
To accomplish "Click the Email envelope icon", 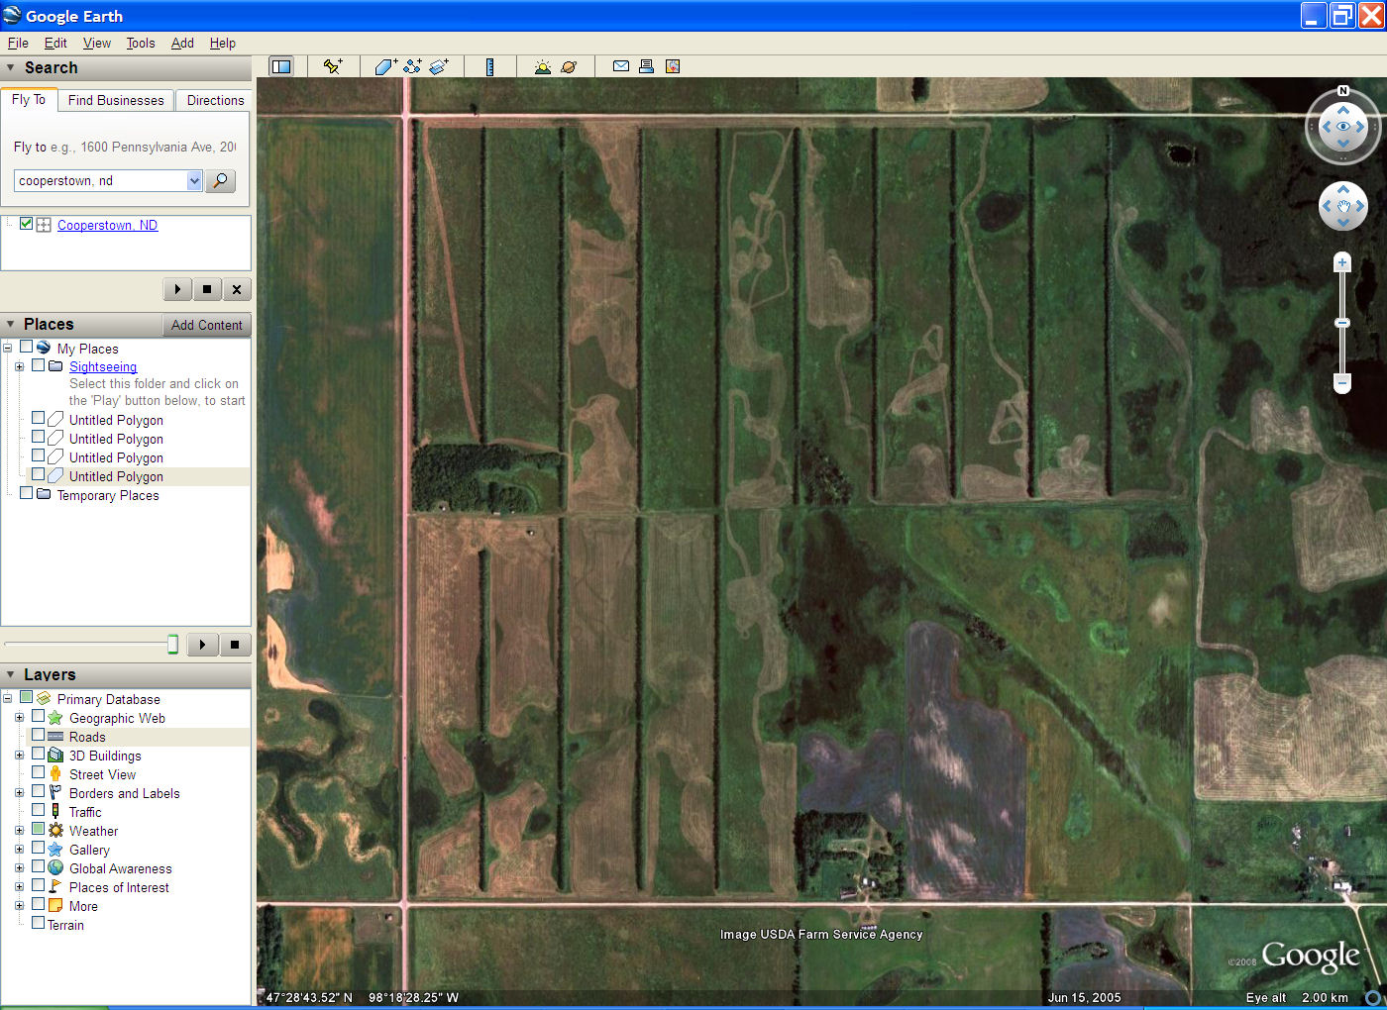I will click(x=621, y=66).
